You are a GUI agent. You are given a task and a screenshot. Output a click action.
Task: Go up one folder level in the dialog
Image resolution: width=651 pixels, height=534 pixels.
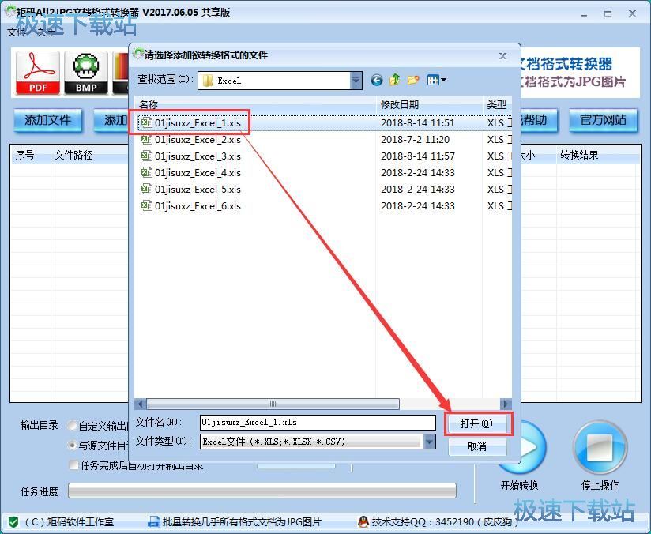[x=394, y=80]
